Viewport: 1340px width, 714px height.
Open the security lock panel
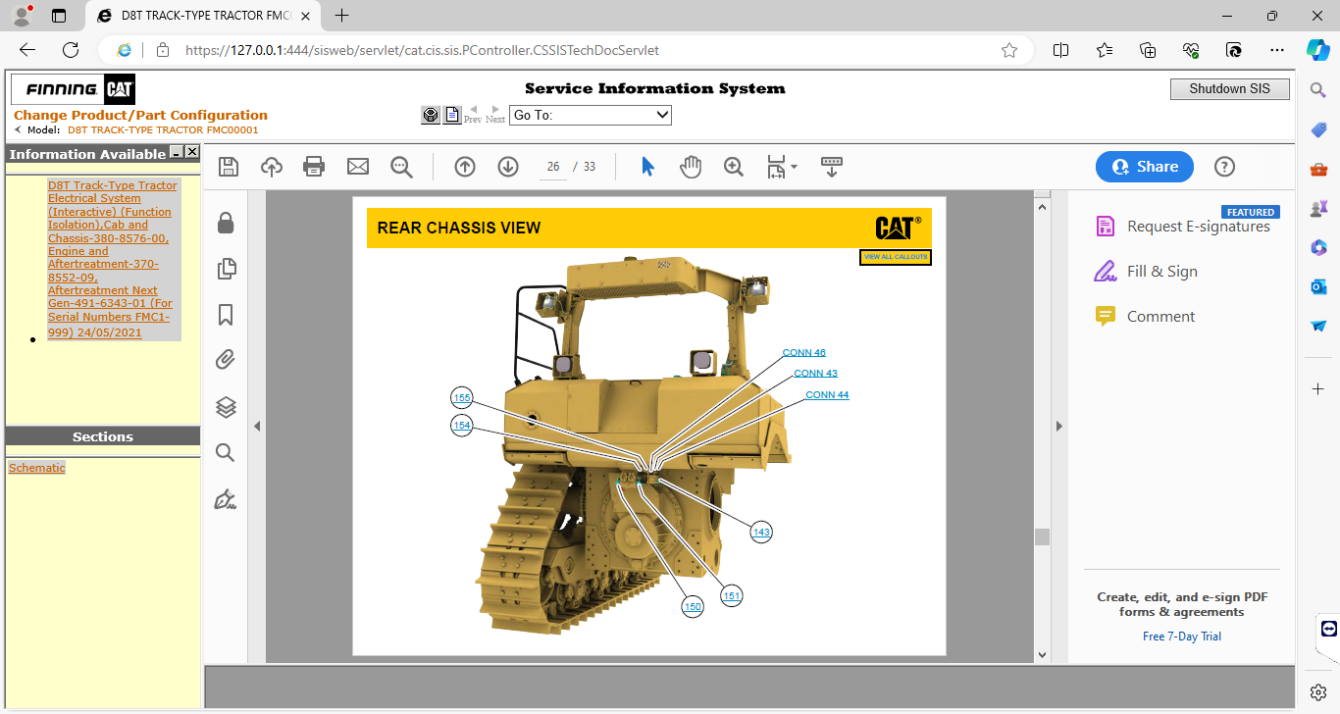226,223
